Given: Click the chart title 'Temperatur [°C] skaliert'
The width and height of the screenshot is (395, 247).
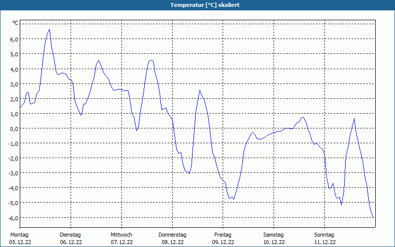Looking at the screenshot, I should click(205, 5).
